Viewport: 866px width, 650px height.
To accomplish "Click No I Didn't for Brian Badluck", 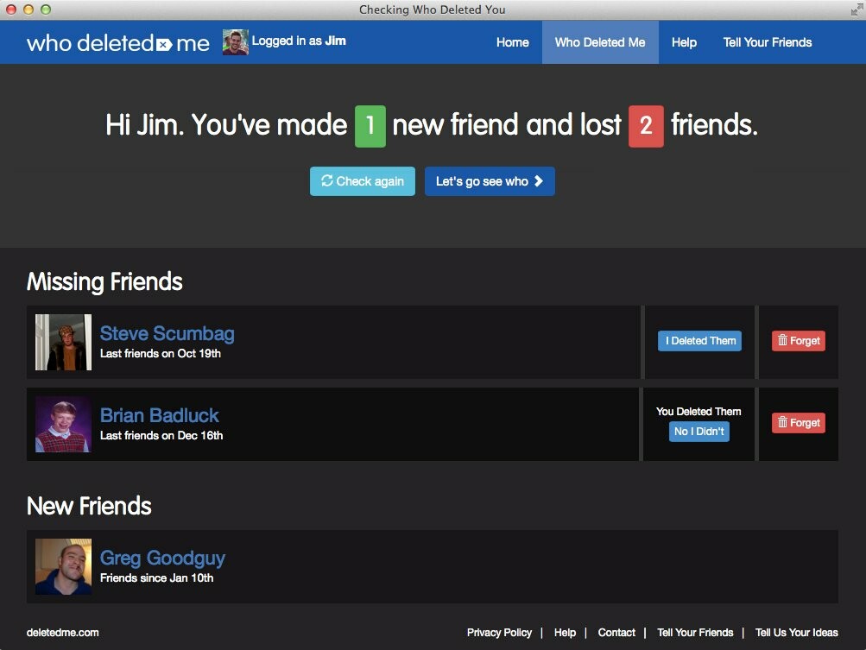I will click(x=698, y=432).
